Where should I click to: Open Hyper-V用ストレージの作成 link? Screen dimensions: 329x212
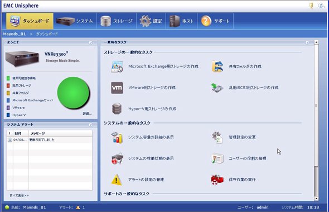[x=152, y=109]
